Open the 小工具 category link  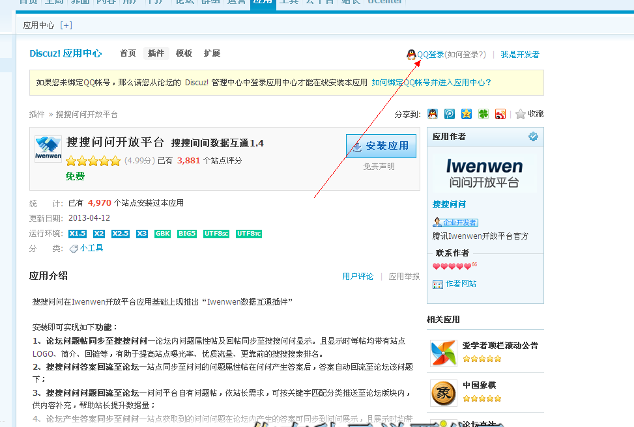coord(91,248)
